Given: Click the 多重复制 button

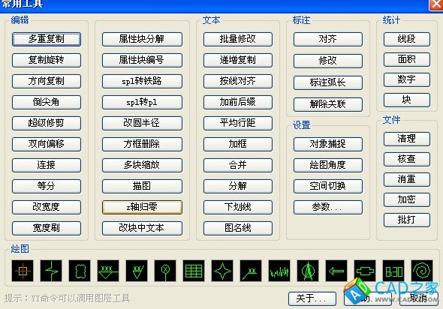Looking at the screenshot, I should point(47,39).
